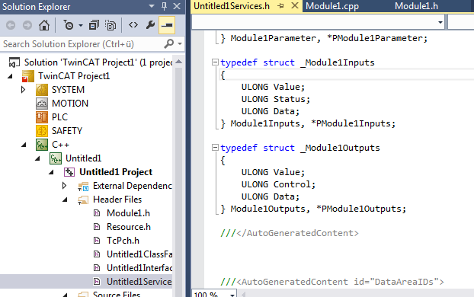Collapse _Module1Inputs struct outlining

point(215,62)
